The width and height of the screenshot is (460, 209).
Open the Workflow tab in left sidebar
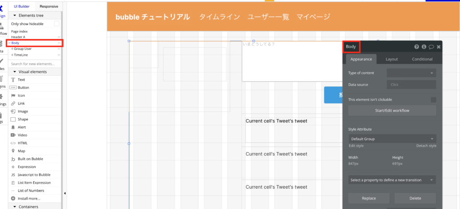(3, 29)
